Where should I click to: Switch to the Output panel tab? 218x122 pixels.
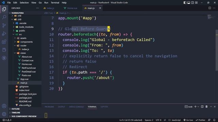pyautogui.click(x=61, y=107)
